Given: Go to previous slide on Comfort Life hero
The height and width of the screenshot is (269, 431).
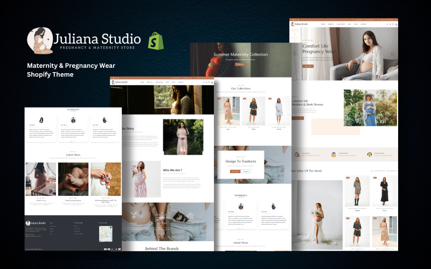Looking at the screenshot, I should coord(295,54).
